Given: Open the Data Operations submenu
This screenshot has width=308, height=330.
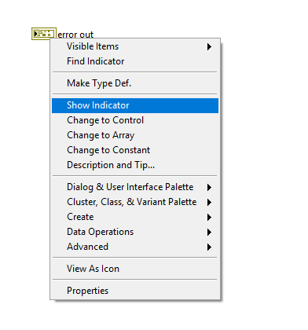Looking at the screenshot, I should pos(135,232).
